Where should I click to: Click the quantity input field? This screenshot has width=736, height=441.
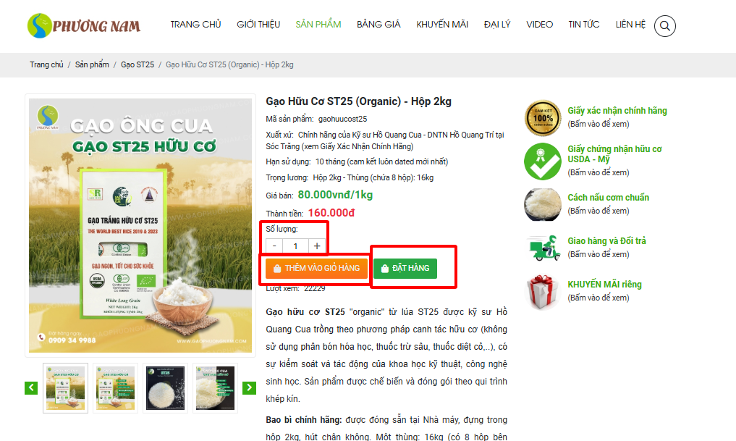(x=295, y=246)
